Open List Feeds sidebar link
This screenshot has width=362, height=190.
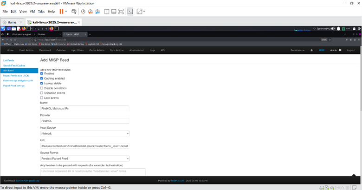coord(8,60)
